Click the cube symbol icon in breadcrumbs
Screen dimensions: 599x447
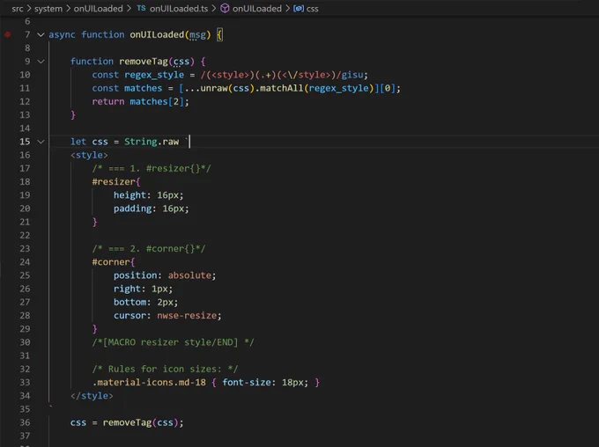click(x=225, y=9)
